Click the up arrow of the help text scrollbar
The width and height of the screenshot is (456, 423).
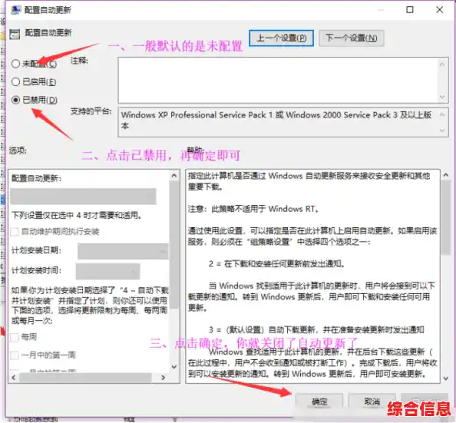point(445,175)
